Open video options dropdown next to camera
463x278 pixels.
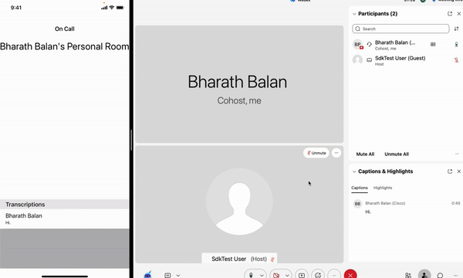(287, 275)
